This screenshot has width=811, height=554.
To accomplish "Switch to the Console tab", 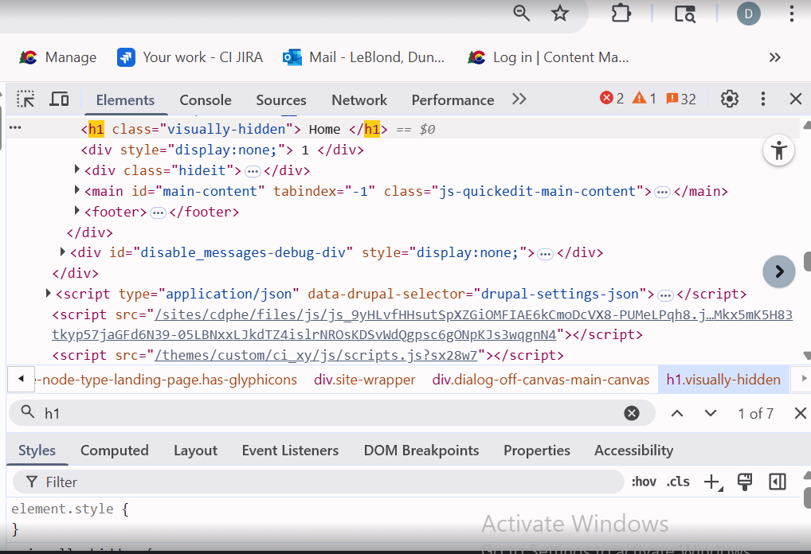I will 206,99.
